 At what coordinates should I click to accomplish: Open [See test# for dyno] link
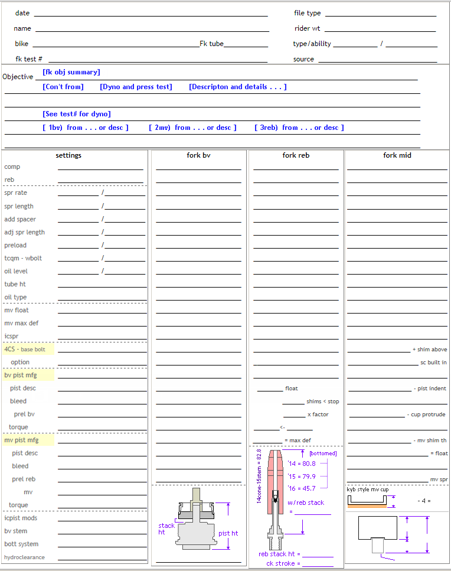[x=77, y=114]
